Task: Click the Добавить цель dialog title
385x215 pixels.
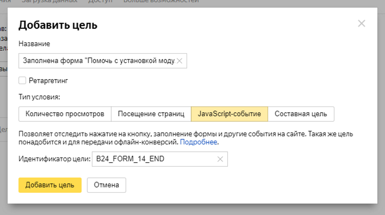Action: coord(58,25)
